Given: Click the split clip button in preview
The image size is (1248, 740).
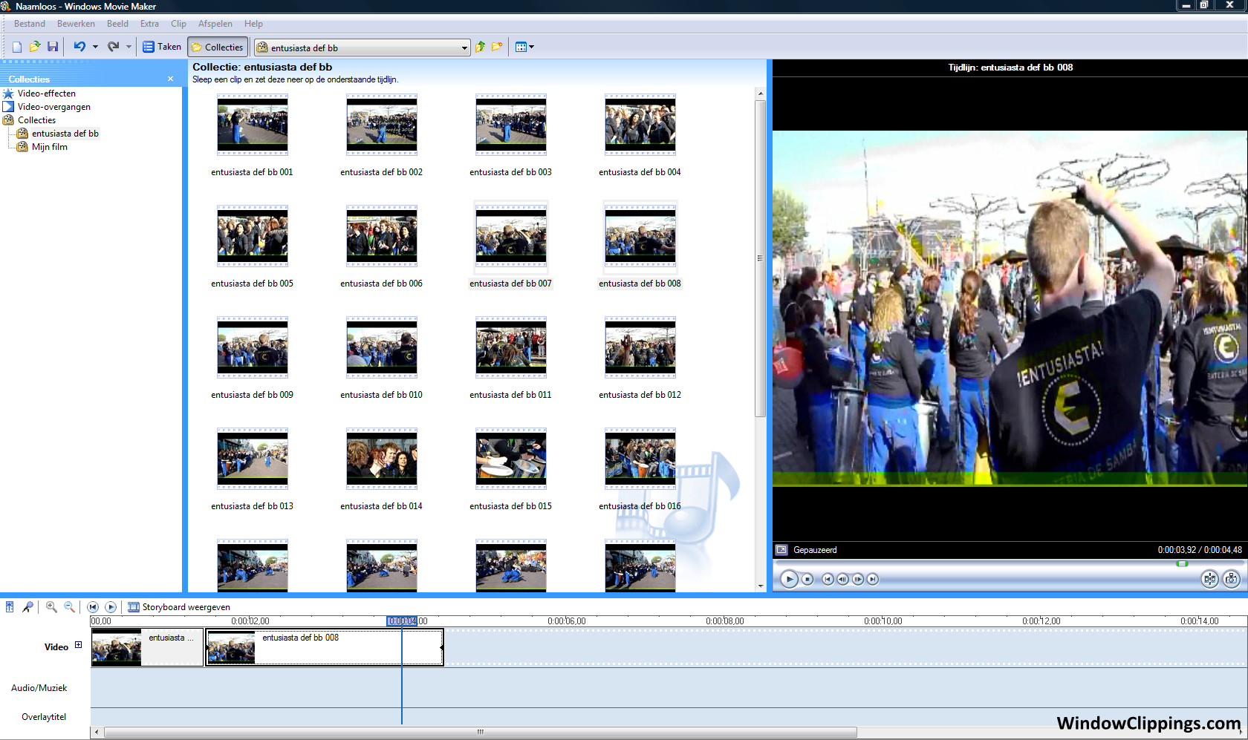Looking at the screenshot, I should [1209, 579].
